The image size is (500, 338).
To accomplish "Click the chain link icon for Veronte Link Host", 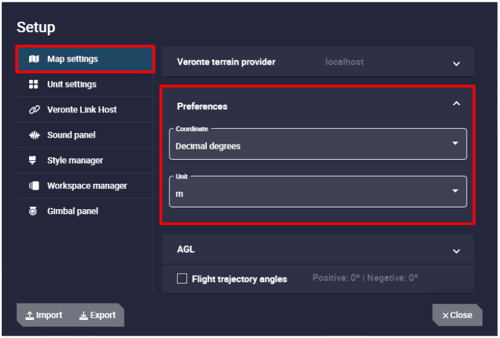I will [x=34, y=110].
